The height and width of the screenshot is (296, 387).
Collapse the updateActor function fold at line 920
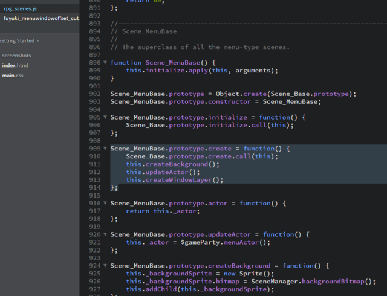coord(105,234)
